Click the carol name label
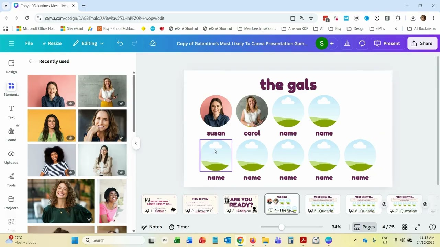Screen dimensions: 440x247 click(252, 133)
